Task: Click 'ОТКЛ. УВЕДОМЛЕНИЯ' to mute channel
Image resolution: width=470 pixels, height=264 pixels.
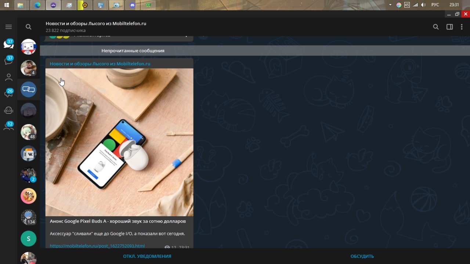Action: pyautogui.click(x=147, y=256)
